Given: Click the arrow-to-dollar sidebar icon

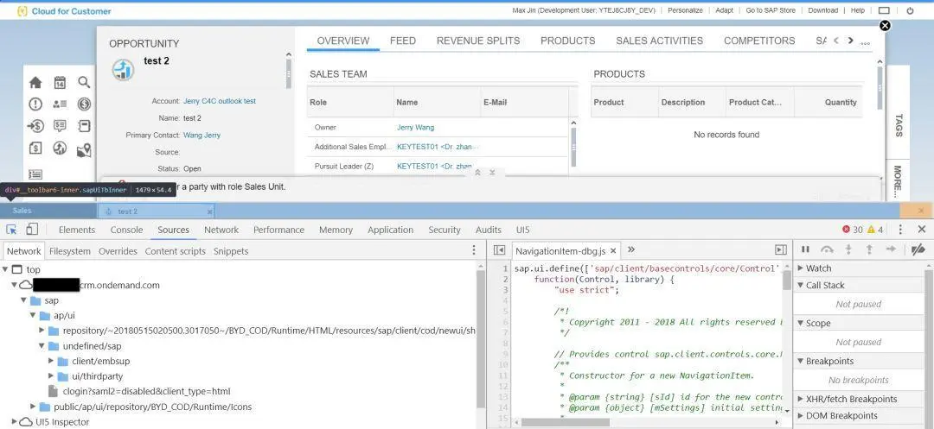Looking at the screenshot, I should point(35,125).
